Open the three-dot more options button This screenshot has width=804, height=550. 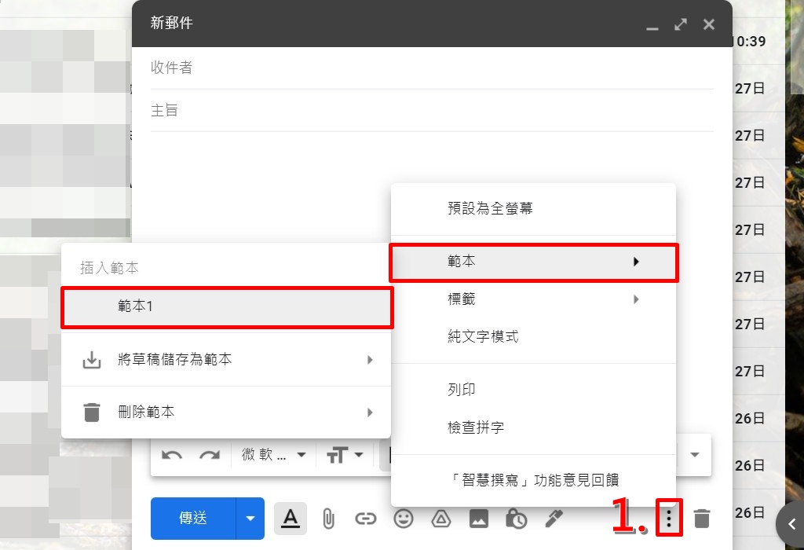pyautogui.click(x=669, y=519)
